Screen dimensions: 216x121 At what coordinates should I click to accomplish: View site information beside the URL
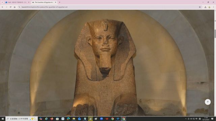tap(20, 7)
